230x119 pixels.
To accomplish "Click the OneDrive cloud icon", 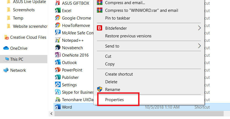I will click(6, 48).
